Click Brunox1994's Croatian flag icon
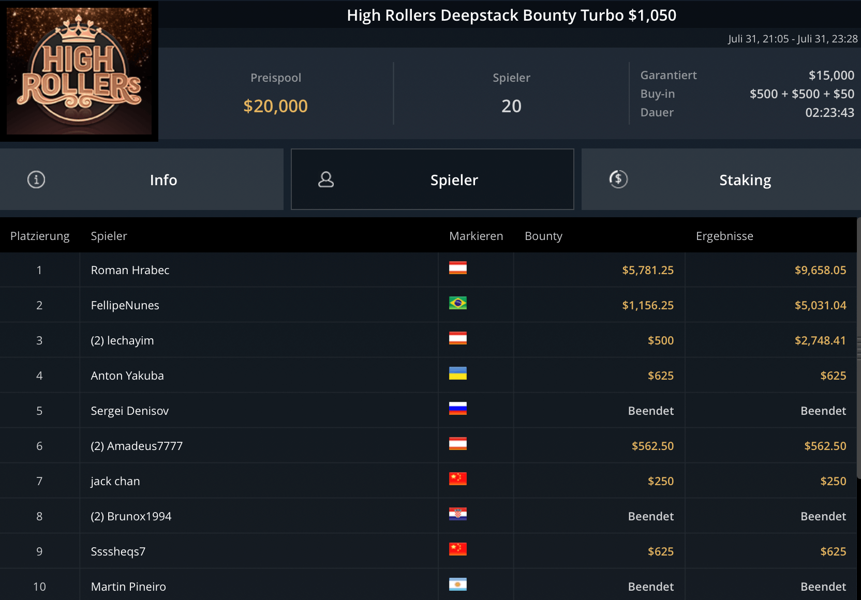Viewport: 861px width, 600px height. tap(457, 514)
